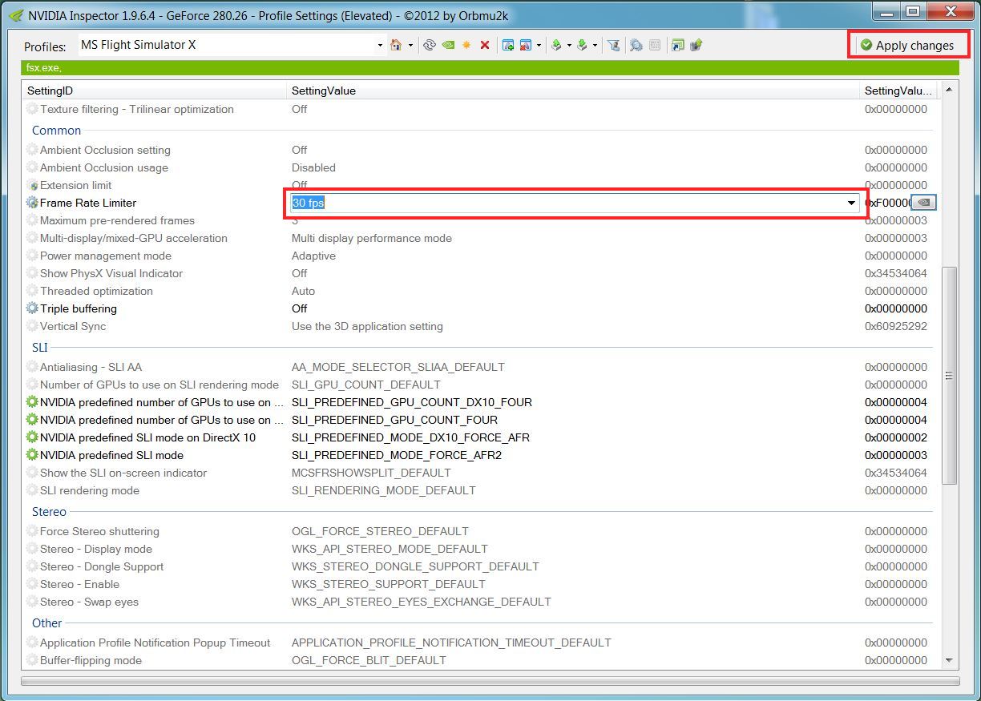Screen dimensions: 981x701
Task: Click the green NVIDIA eye logo toolbar icon
Action: click(448, 46)
